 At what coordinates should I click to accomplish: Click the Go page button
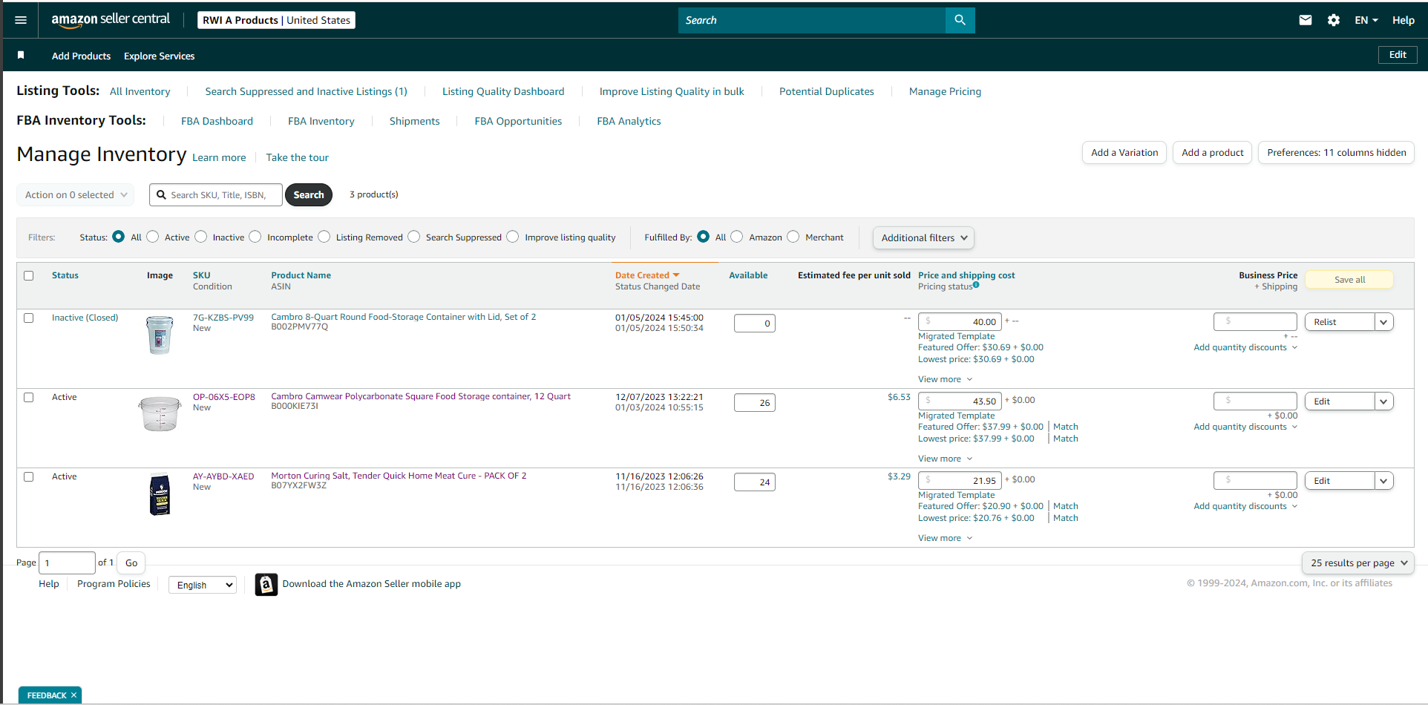pyautogui.click(x=131, y=563)
